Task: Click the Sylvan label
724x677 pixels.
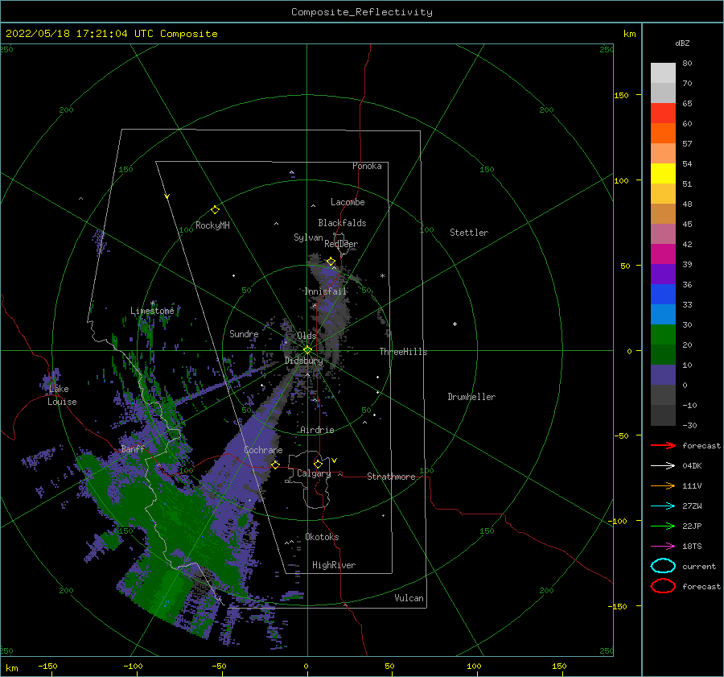Action: pos(308,237)
